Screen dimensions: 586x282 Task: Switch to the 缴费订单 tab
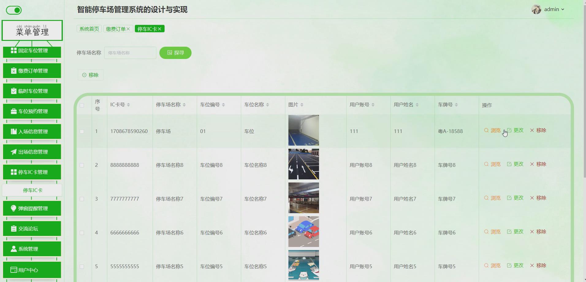click(x=116, y=29)
